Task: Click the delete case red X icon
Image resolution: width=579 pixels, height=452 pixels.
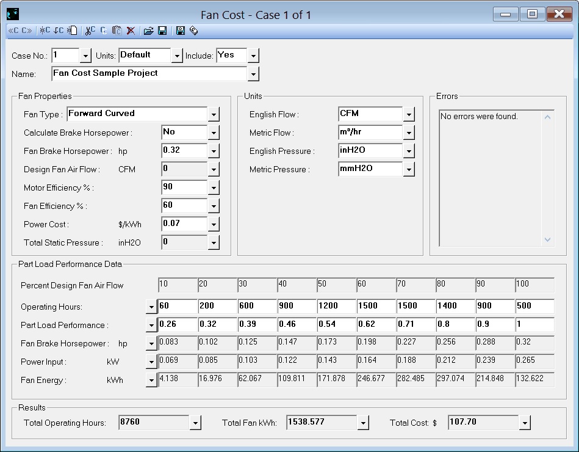Action: (x=131, y=31)
